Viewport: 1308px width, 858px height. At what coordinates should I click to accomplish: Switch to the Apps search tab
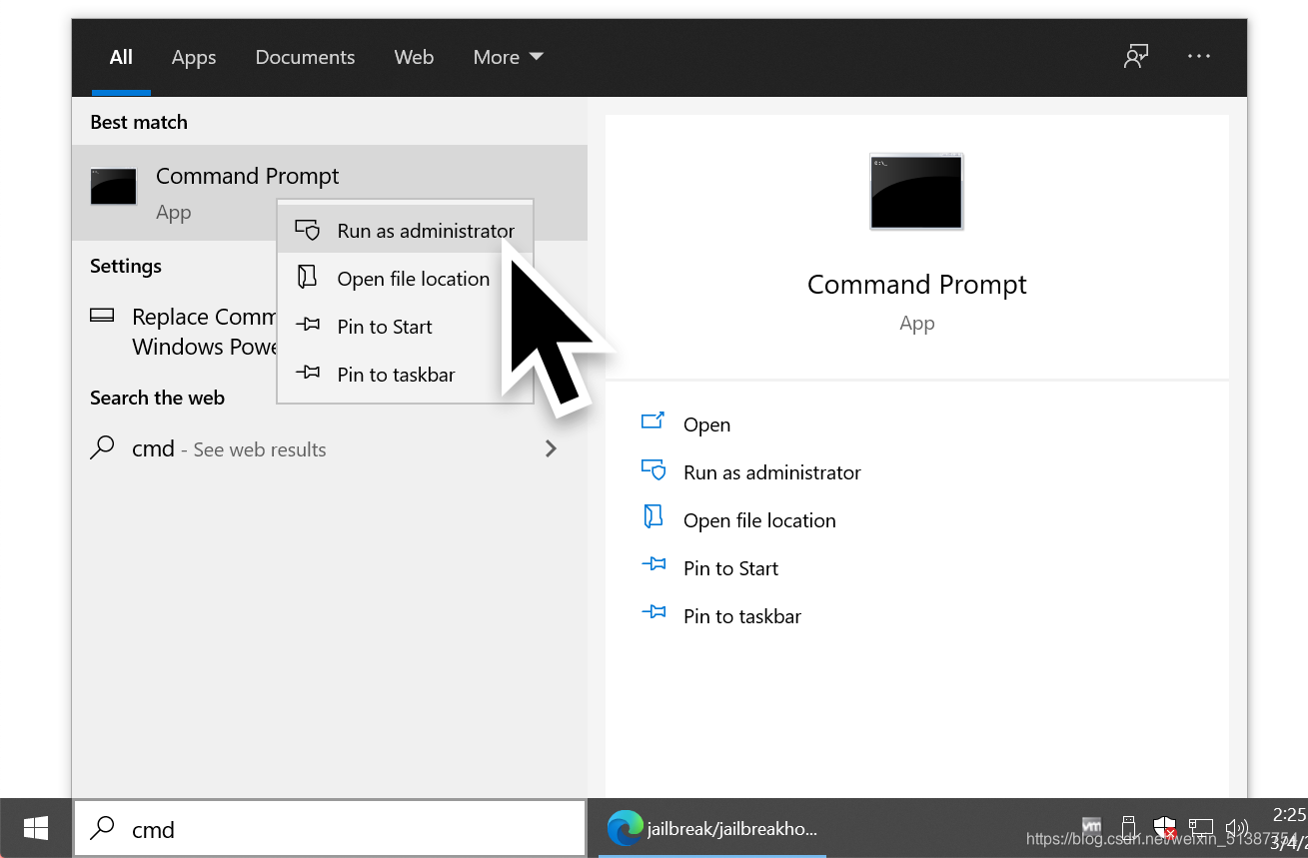(194, 57)
